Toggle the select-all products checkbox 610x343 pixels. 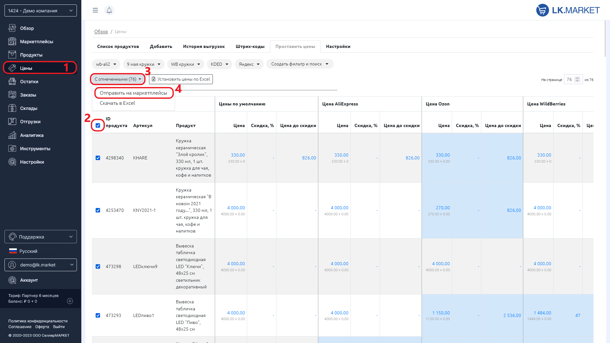tap(98, 125)
